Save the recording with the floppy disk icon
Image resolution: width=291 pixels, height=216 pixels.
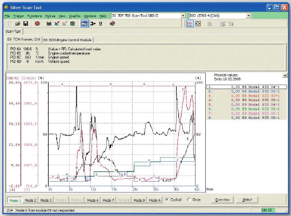[x=26, y=23]
